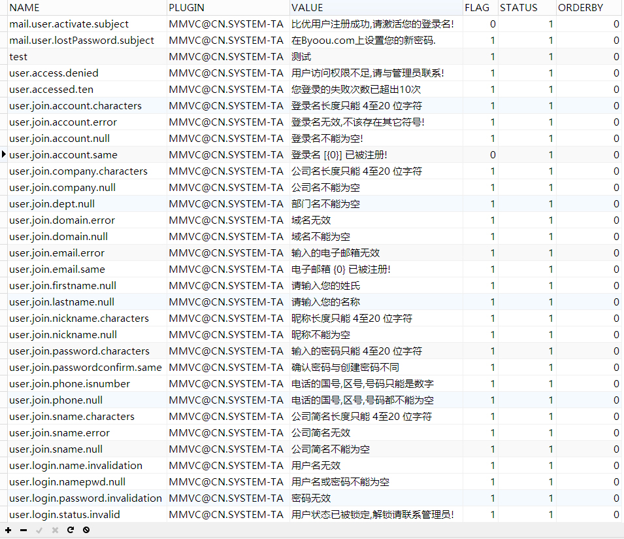624x539 pixels.
Task: Click the delete record minus icon
Action: [x=24, y=530]
